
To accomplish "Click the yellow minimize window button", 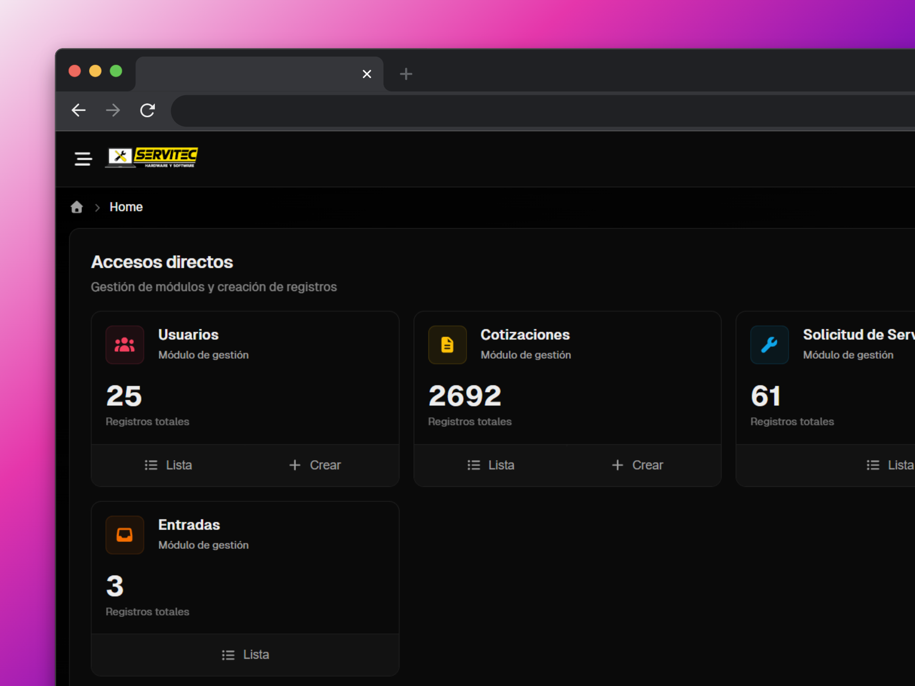I will point(95,71).
